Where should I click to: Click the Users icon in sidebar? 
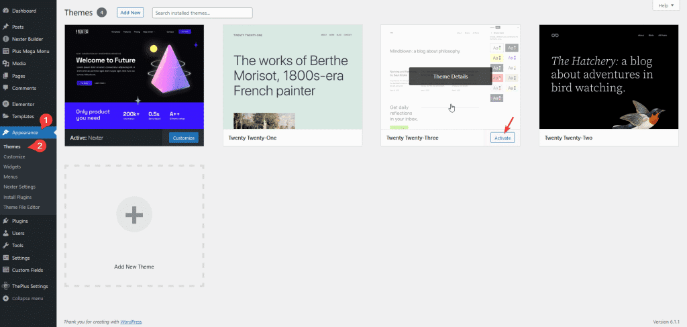[x=6, y=233]
